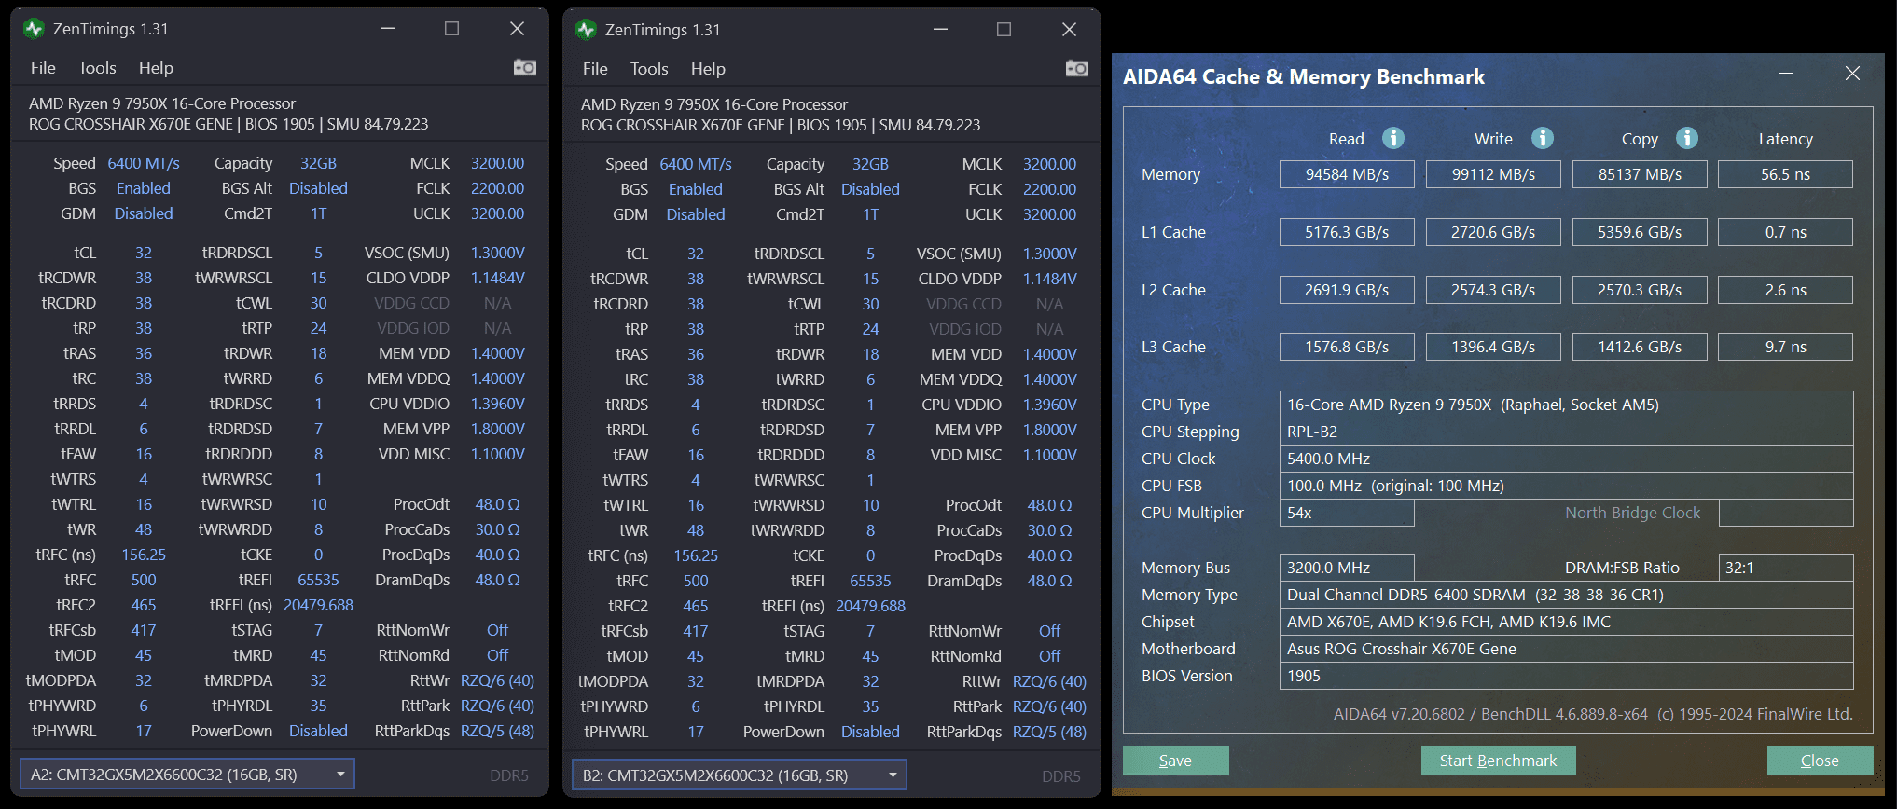Viewport: 1897px width, 809px height.
Task: Open File menu in left ZenTimings
Action: 43,68
